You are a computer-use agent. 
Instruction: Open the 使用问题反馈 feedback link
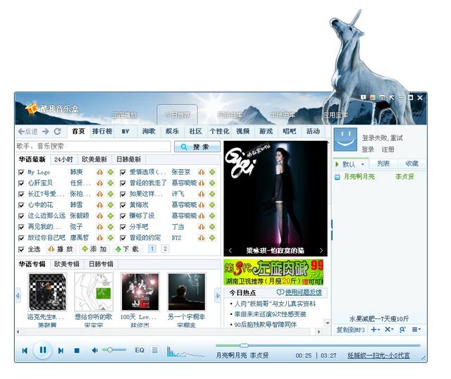(303, 292)
